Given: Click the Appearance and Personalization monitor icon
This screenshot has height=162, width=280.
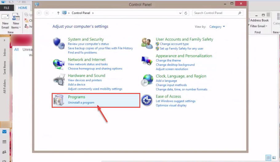Looking at the screenshot, I should coord(147,60).
